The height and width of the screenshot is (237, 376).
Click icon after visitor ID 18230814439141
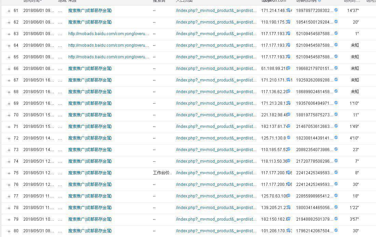(336, 138)
